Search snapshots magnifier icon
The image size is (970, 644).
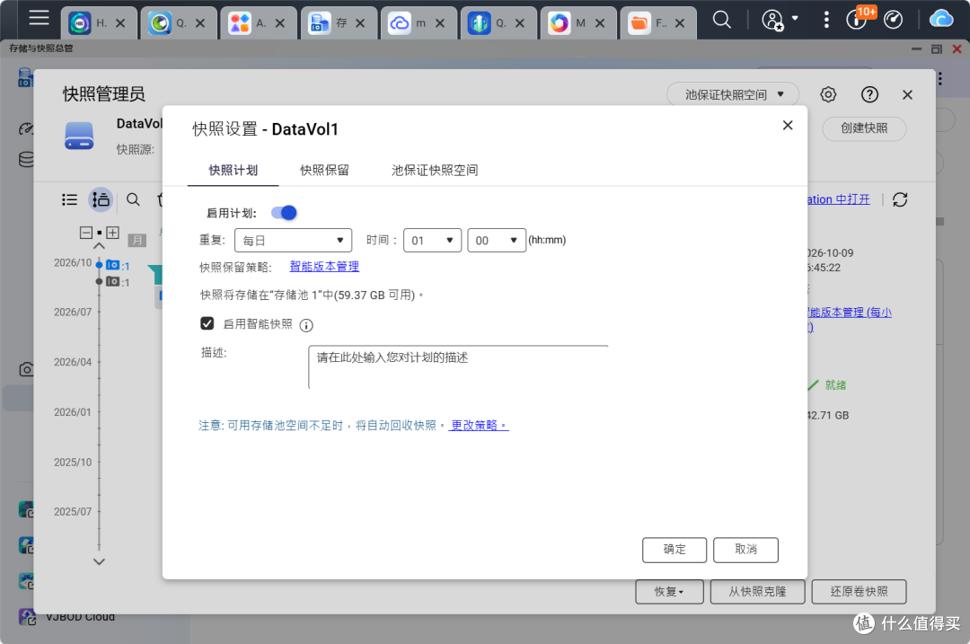tap(133, 199)
